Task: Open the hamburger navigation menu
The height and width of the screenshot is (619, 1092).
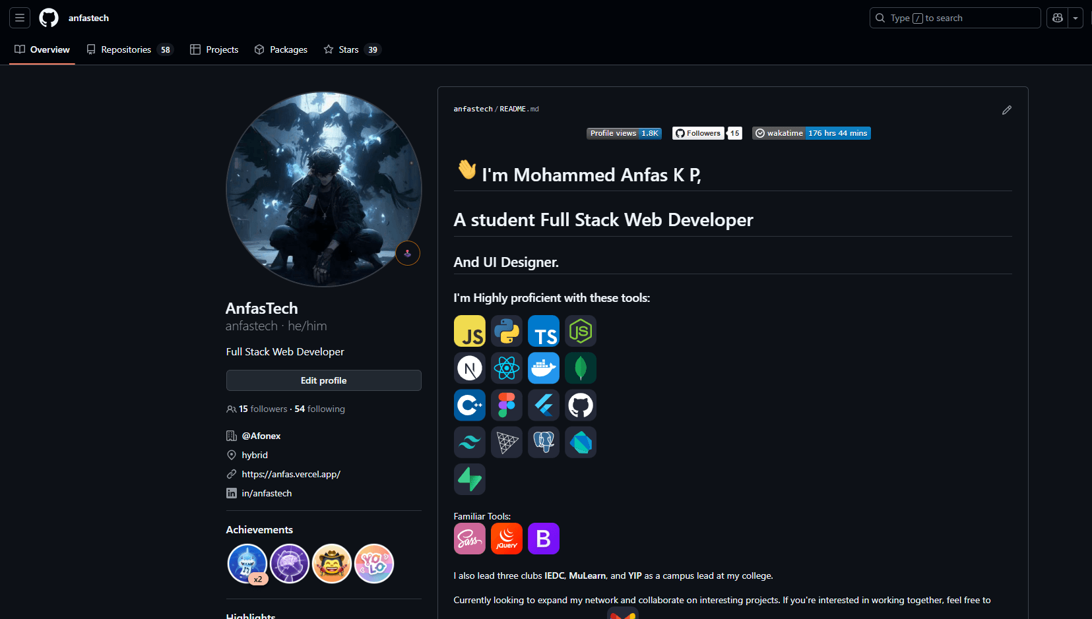Action: pos(20,18)
